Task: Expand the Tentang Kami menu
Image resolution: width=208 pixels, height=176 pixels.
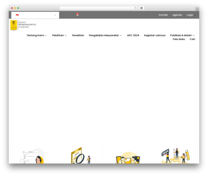Action: click(x=37, y=35)
